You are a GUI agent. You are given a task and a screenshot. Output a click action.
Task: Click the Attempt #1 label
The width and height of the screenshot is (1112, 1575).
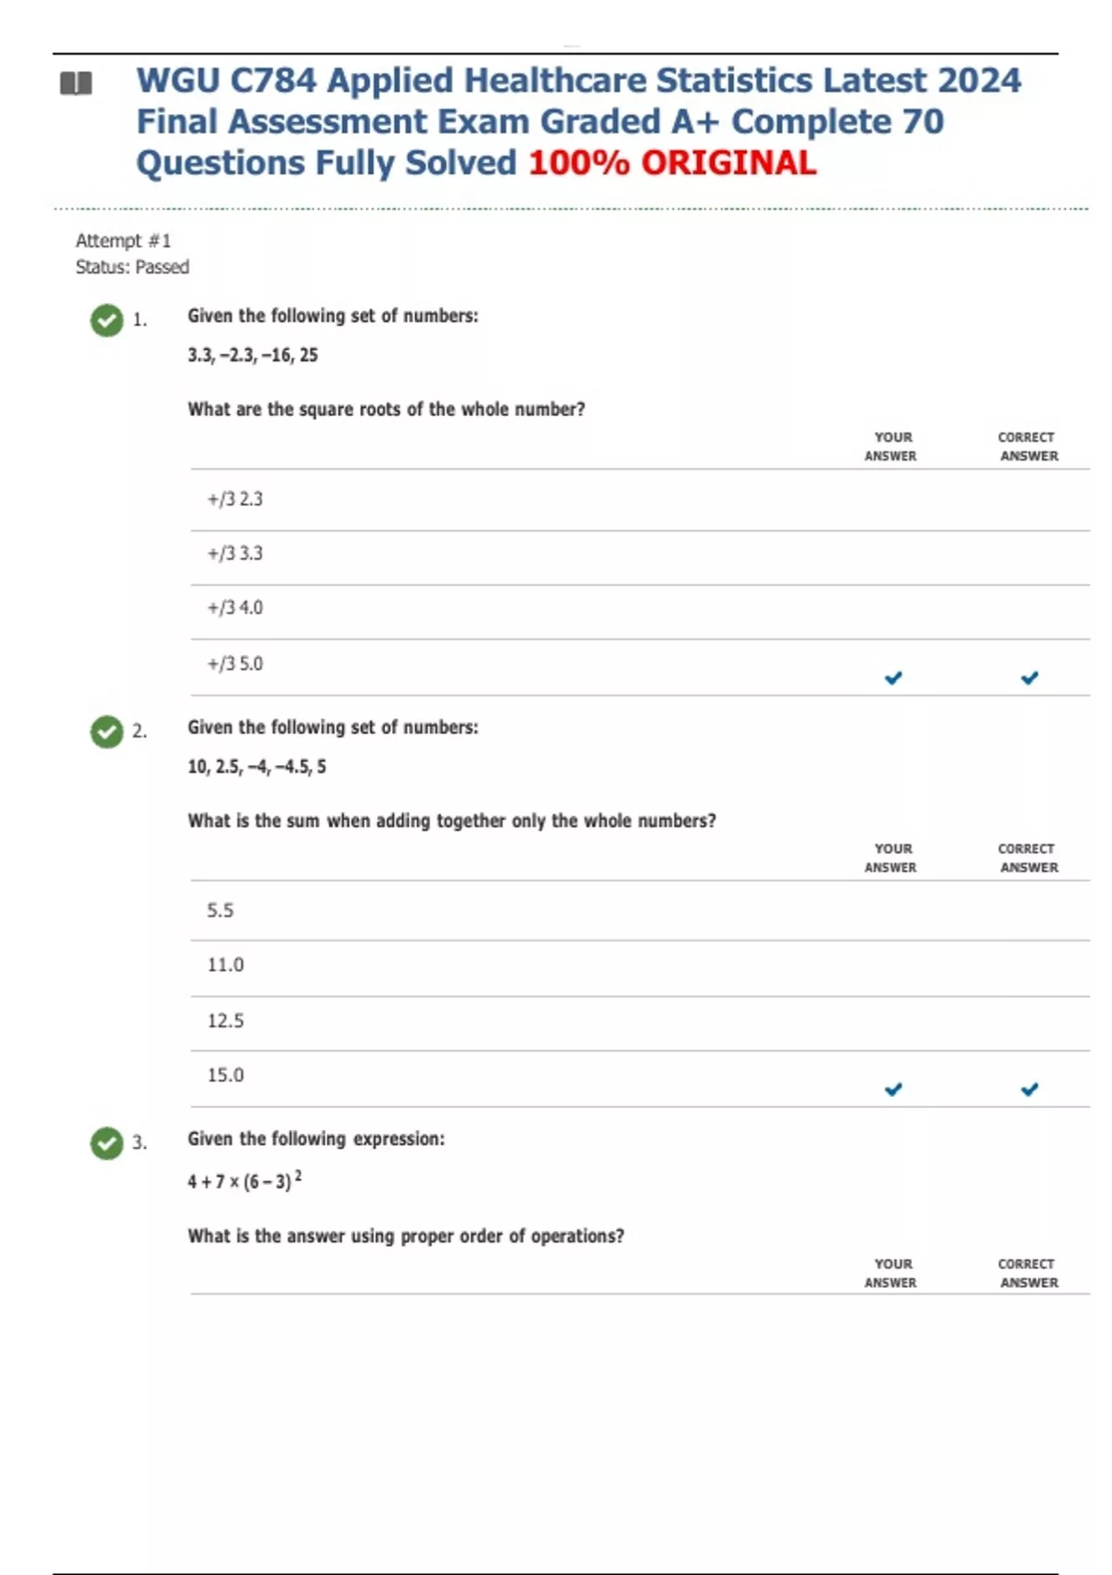123,241
